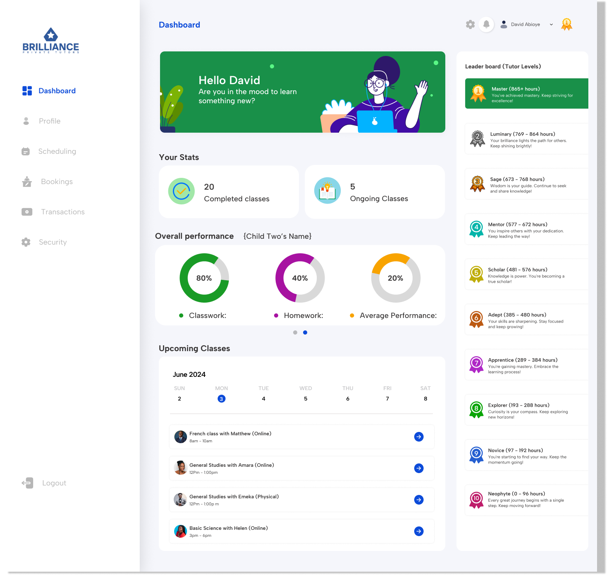This screenshot has width=607, height=575.
Task: Click the Hello David welcome banner
Action: tap(303, 92)
